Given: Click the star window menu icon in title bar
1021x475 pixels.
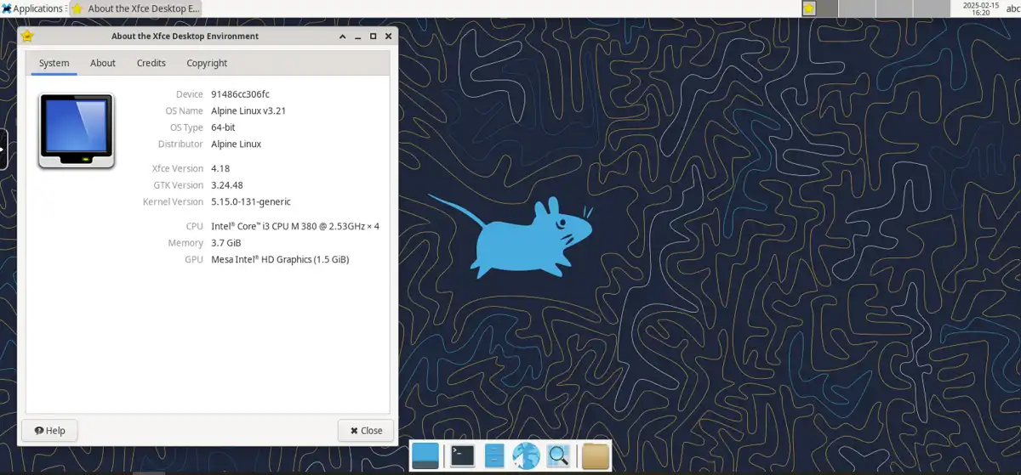Looking at the screenshot, I should (27, 37).
